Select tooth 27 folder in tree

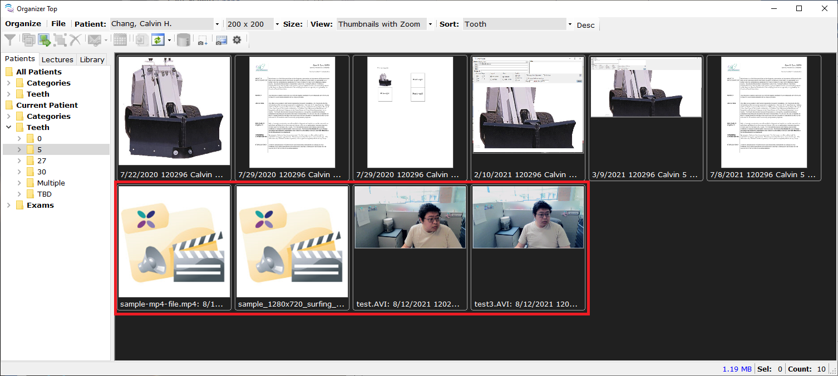42,161
